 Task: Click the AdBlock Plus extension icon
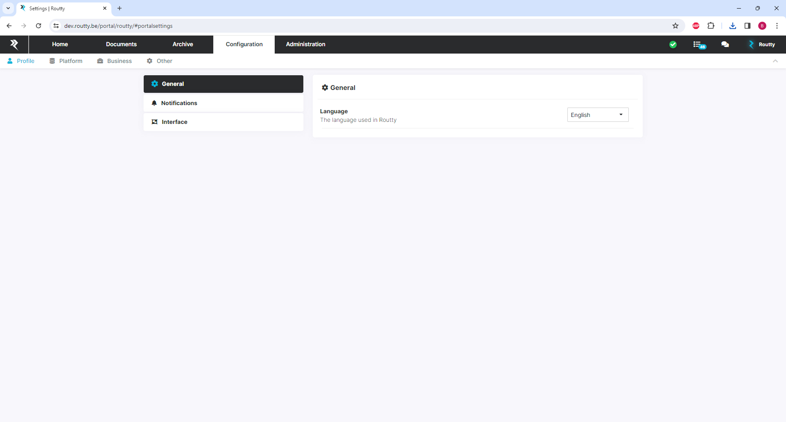696,26
